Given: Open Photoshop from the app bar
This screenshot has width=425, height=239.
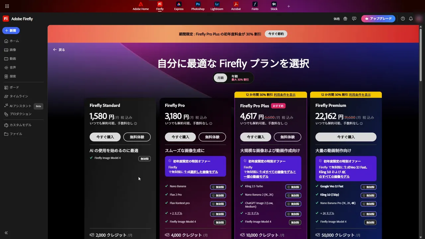Looking at the screenshot, I should [198, 6].
